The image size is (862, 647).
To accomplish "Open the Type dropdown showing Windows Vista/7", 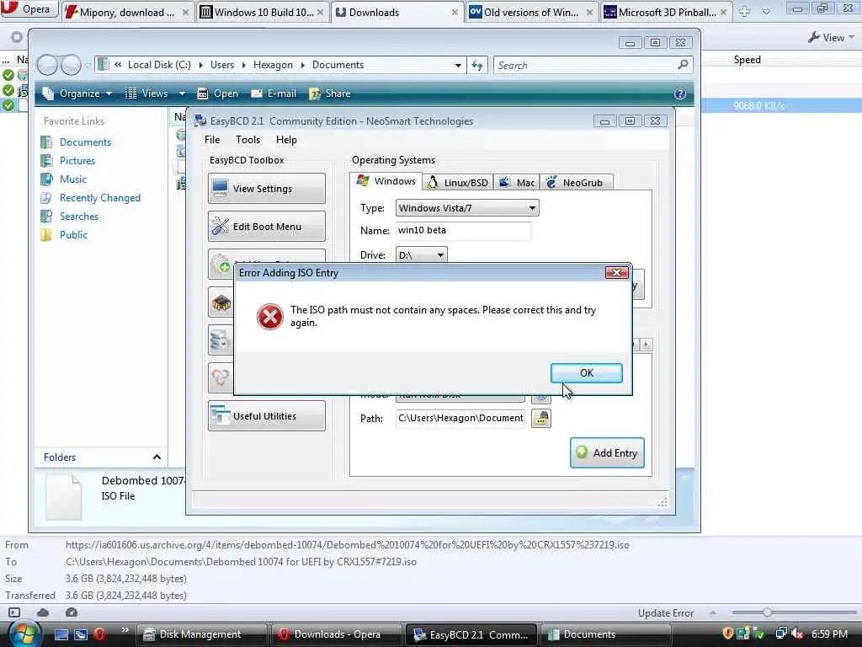I will [x=467, y=208].
